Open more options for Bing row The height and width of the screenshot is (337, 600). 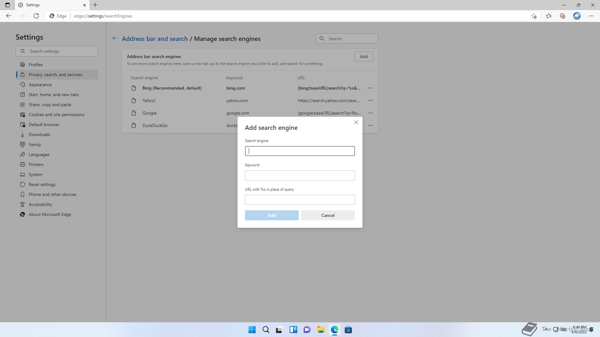coord(370,88)
